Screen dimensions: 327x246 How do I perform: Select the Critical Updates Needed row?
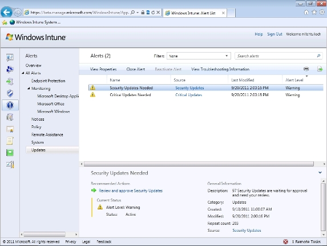click(206, 95)
